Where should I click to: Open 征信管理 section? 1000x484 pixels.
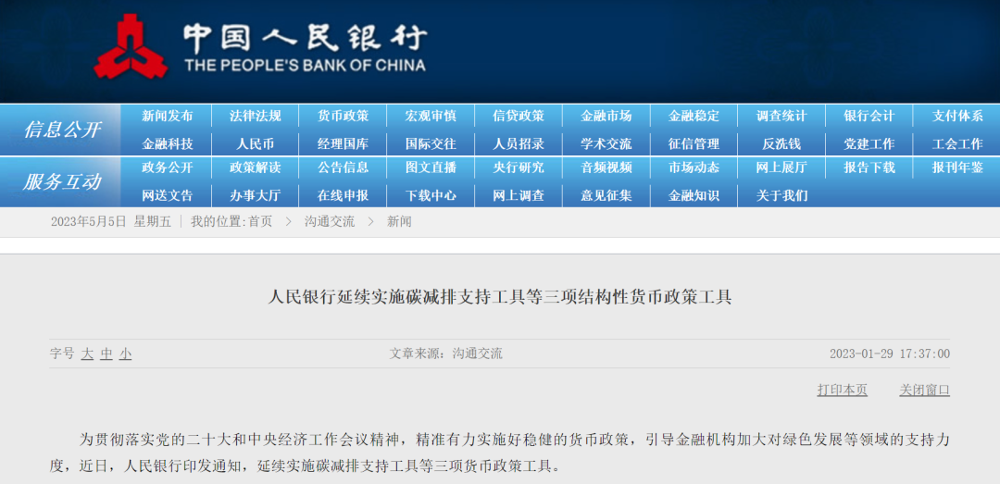coord(694,144)
